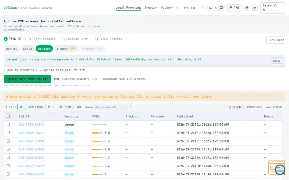Click the Severity column header
289x180 pixels.
[x=71, y=116]
